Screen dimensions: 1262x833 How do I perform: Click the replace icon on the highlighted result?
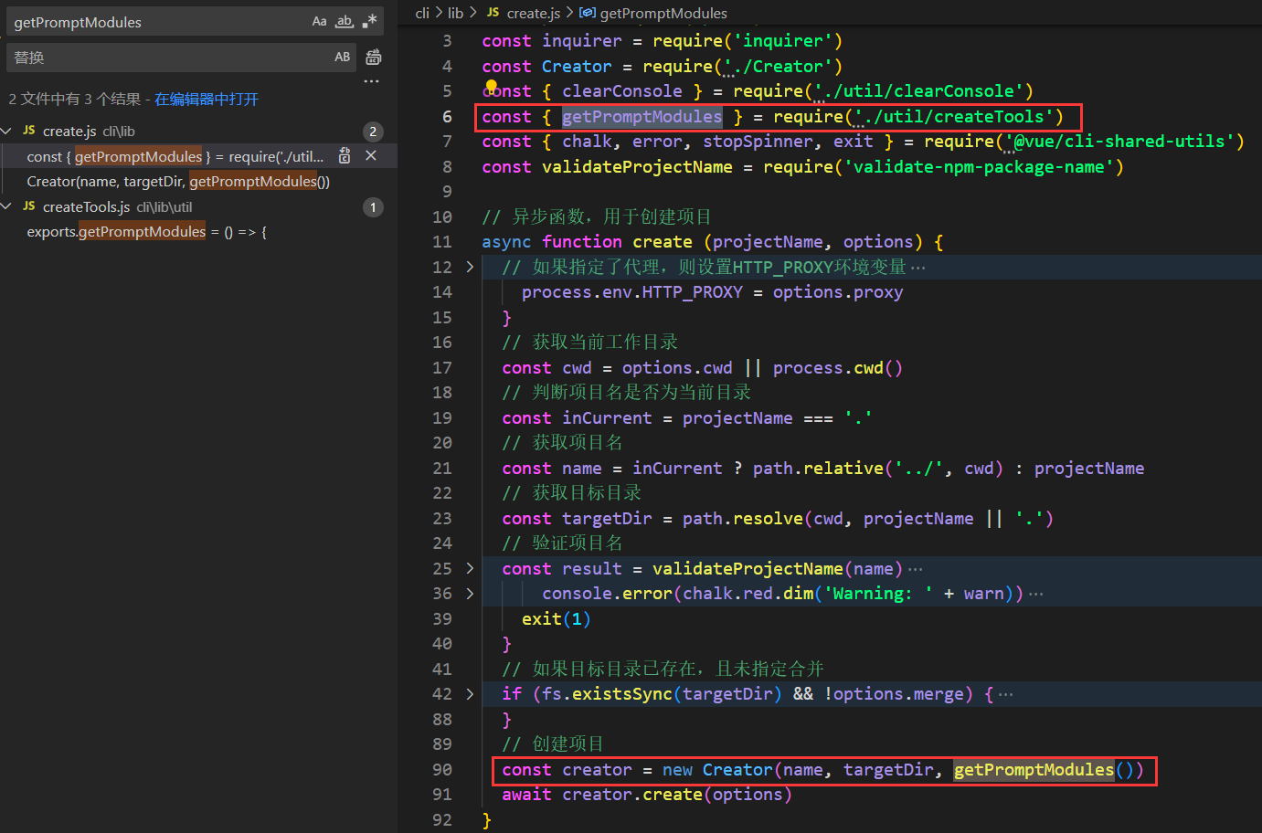345,156
